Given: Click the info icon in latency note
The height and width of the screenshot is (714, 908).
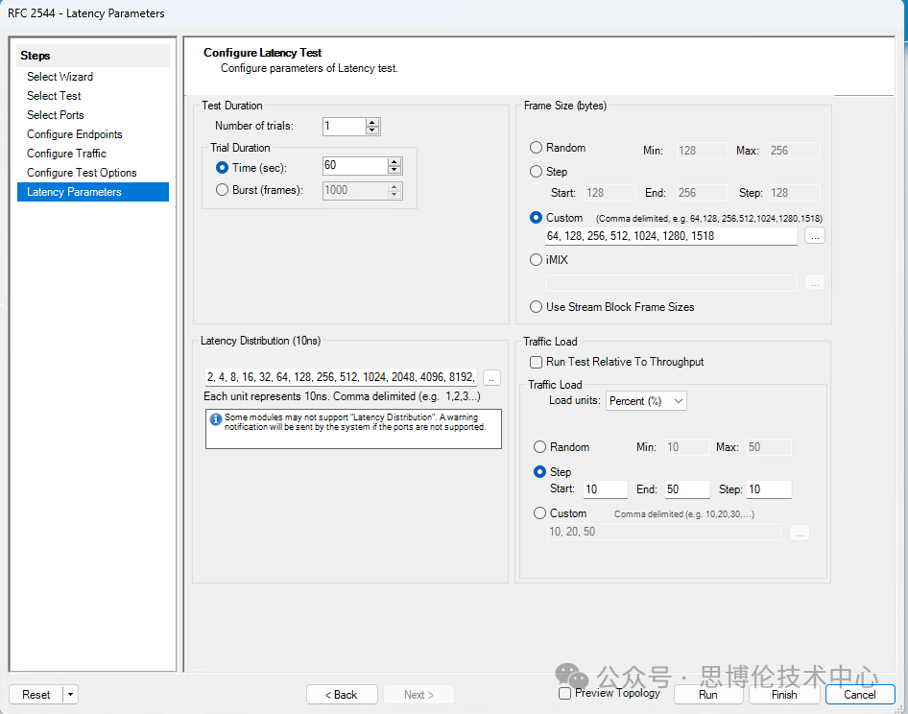Looking at the screenshot, I should pos(216,418).
